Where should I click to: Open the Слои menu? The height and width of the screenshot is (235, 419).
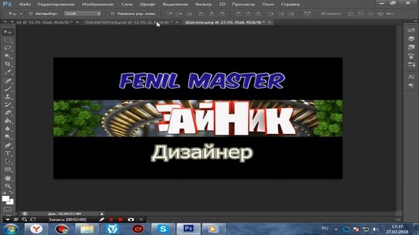tap(127, 5)
